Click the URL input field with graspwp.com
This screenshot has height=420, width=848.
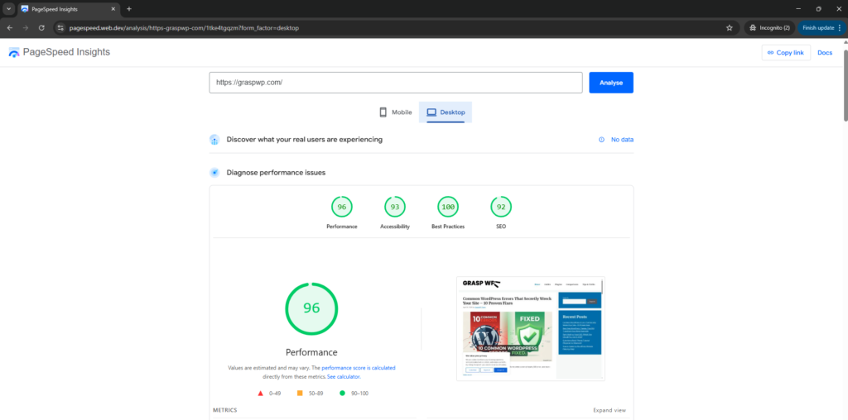[396, 83]
